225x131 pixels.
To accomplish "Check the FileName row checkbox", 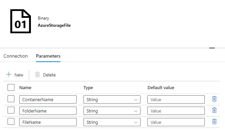I will [11, 121].
